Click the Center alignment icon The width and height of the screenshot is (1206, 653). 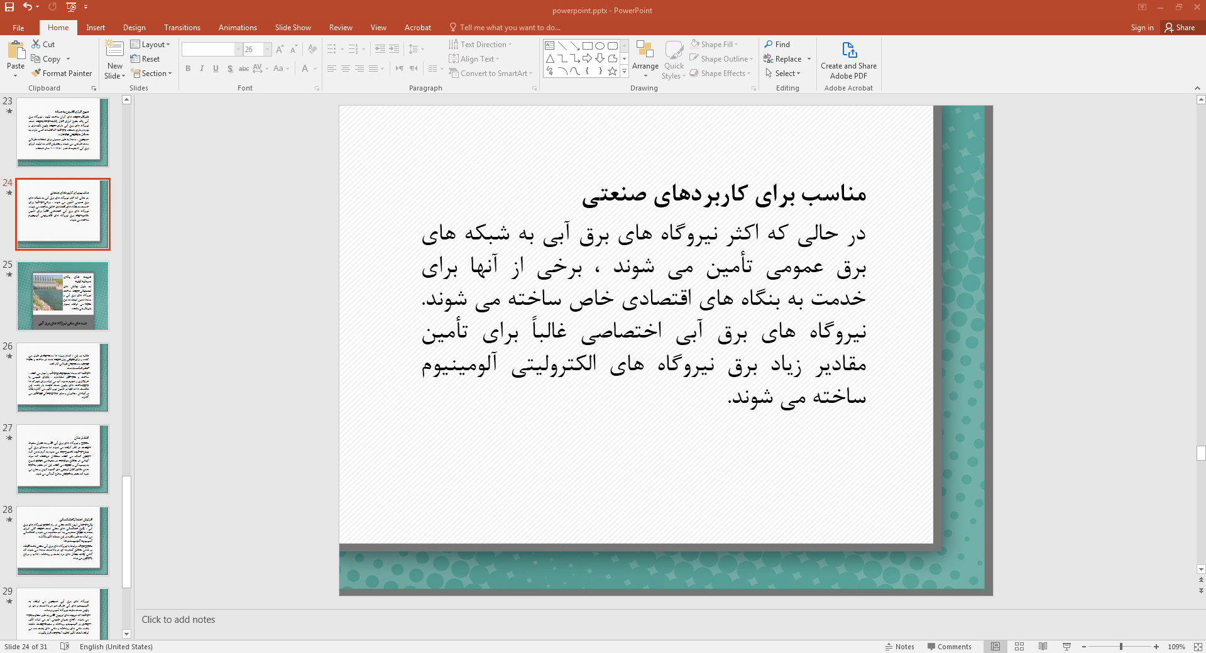click(x=345, y=69)
